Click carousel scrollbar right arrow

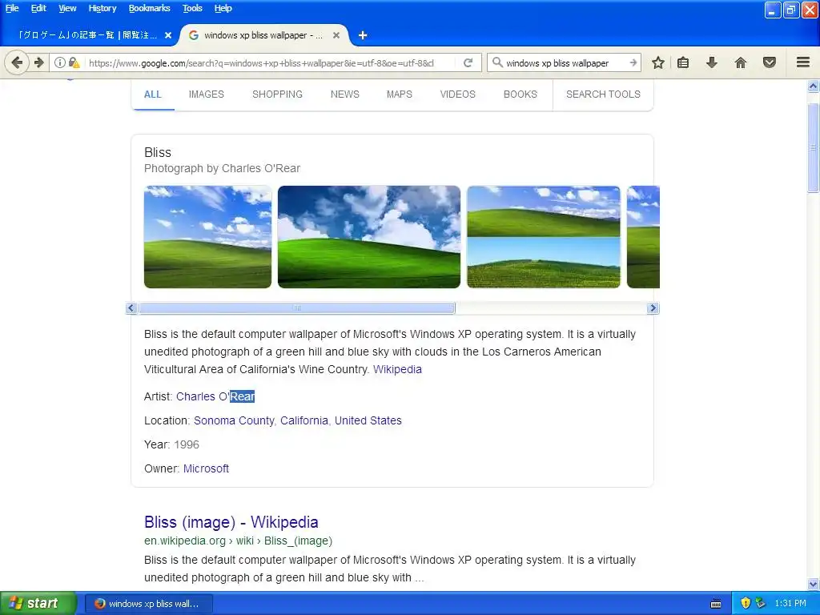[653, 308]
